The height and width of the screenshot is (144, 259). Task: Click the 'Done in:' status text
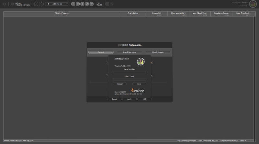click(243, 141)
